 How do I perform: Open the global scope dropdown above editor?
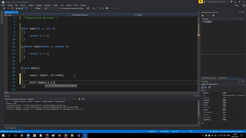[103, 15]
